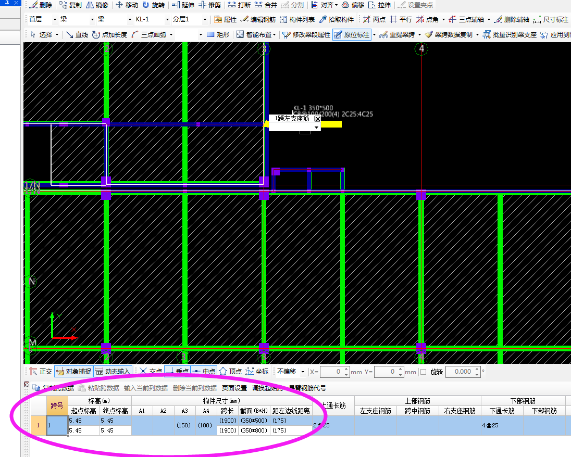Toggle In-situ Annotation (原位标注) mode
This screenshot has width=571, height=457.
coord(352,34)
